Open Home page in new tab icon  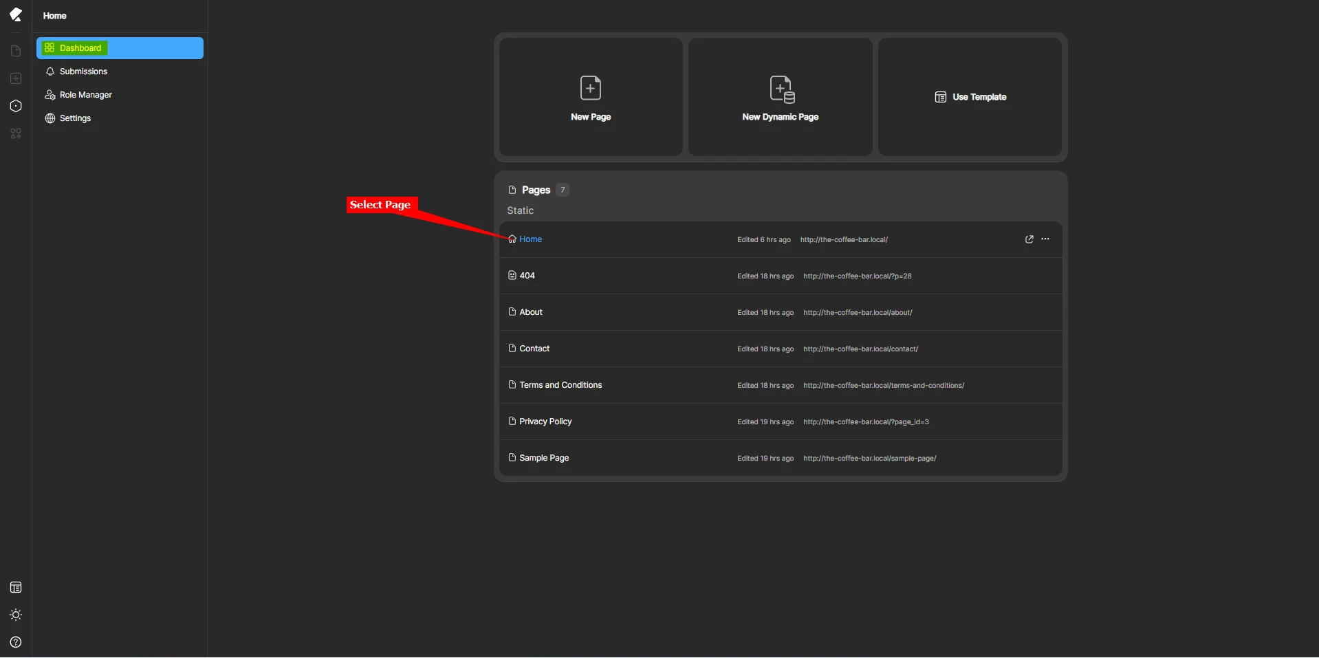coord(1029,239)
